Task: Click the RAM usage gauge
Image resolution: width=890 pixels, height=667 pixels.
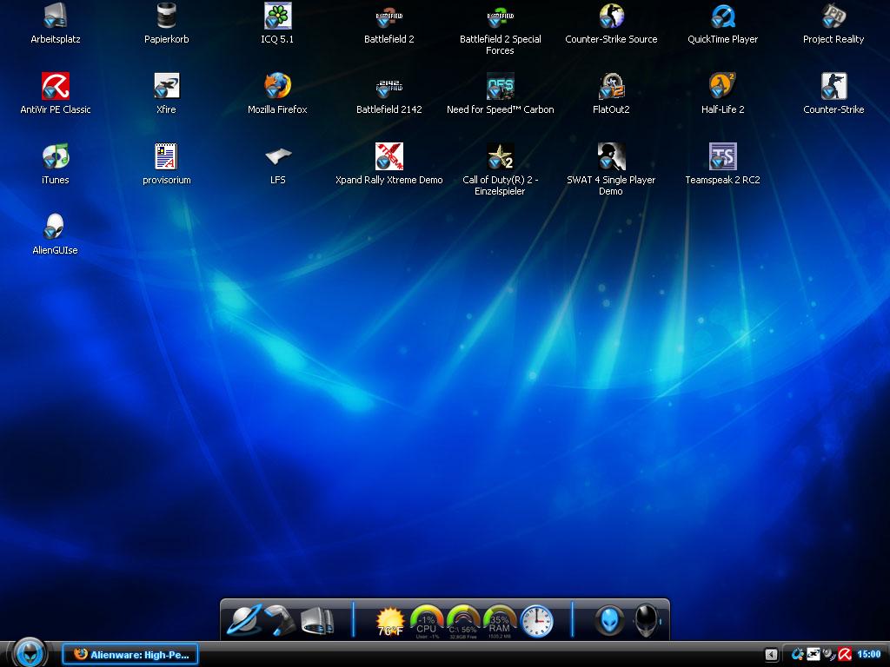Action: pos(500,622)
